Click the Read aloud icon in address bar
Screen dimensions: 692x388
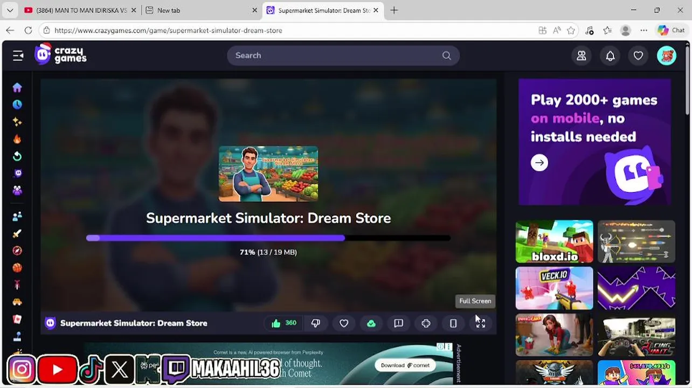click(557, 31)
